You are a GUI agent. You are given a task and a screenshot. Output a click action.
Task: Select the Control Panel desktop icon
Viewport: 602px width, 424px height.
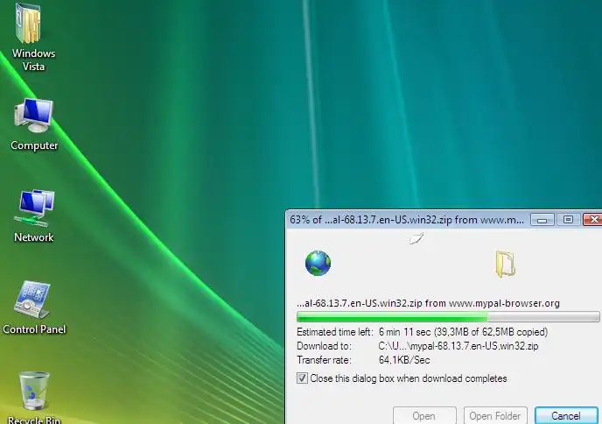point(32,300)
